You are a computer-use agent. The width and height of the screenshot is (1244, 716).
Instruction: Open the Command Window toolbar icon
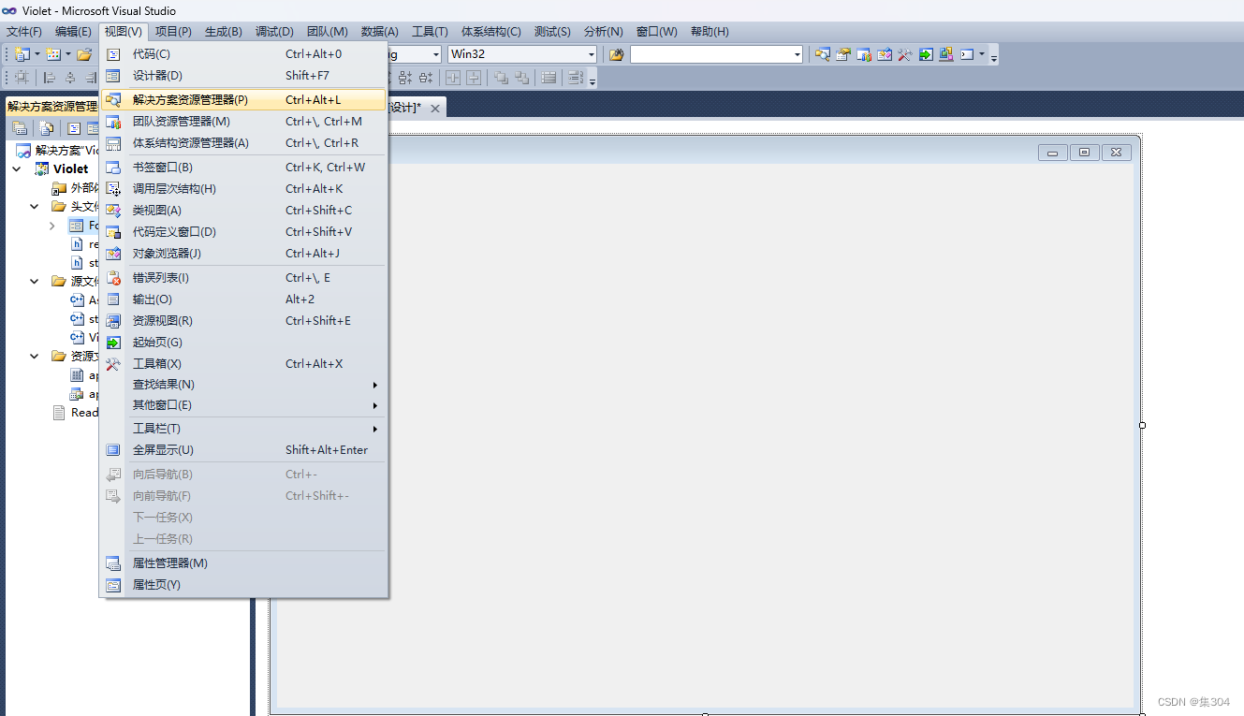pyautogui.click(x=968, y=54)
